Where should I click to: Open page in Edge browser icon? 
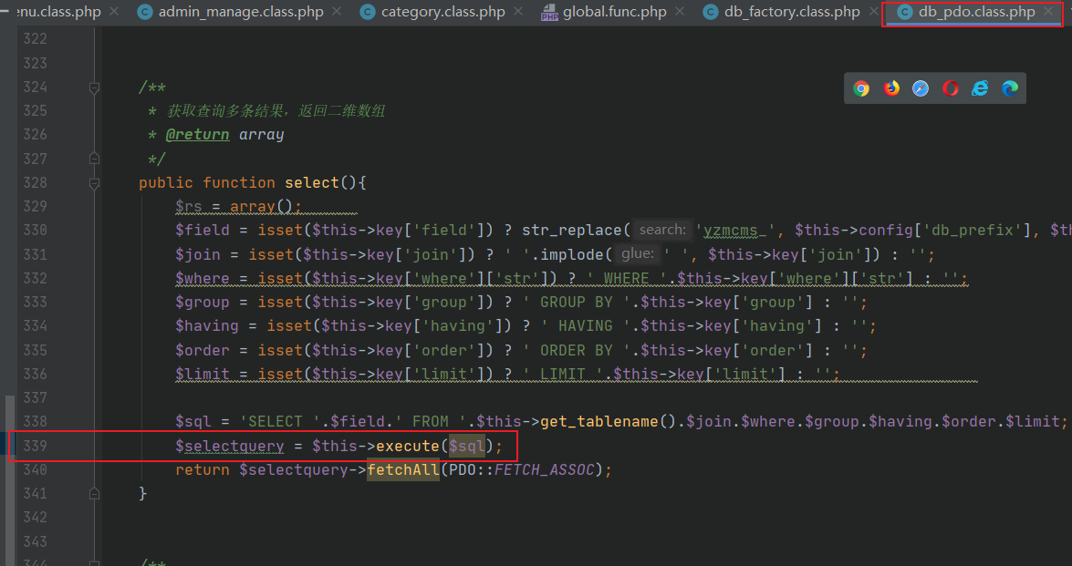(1010, 88)
